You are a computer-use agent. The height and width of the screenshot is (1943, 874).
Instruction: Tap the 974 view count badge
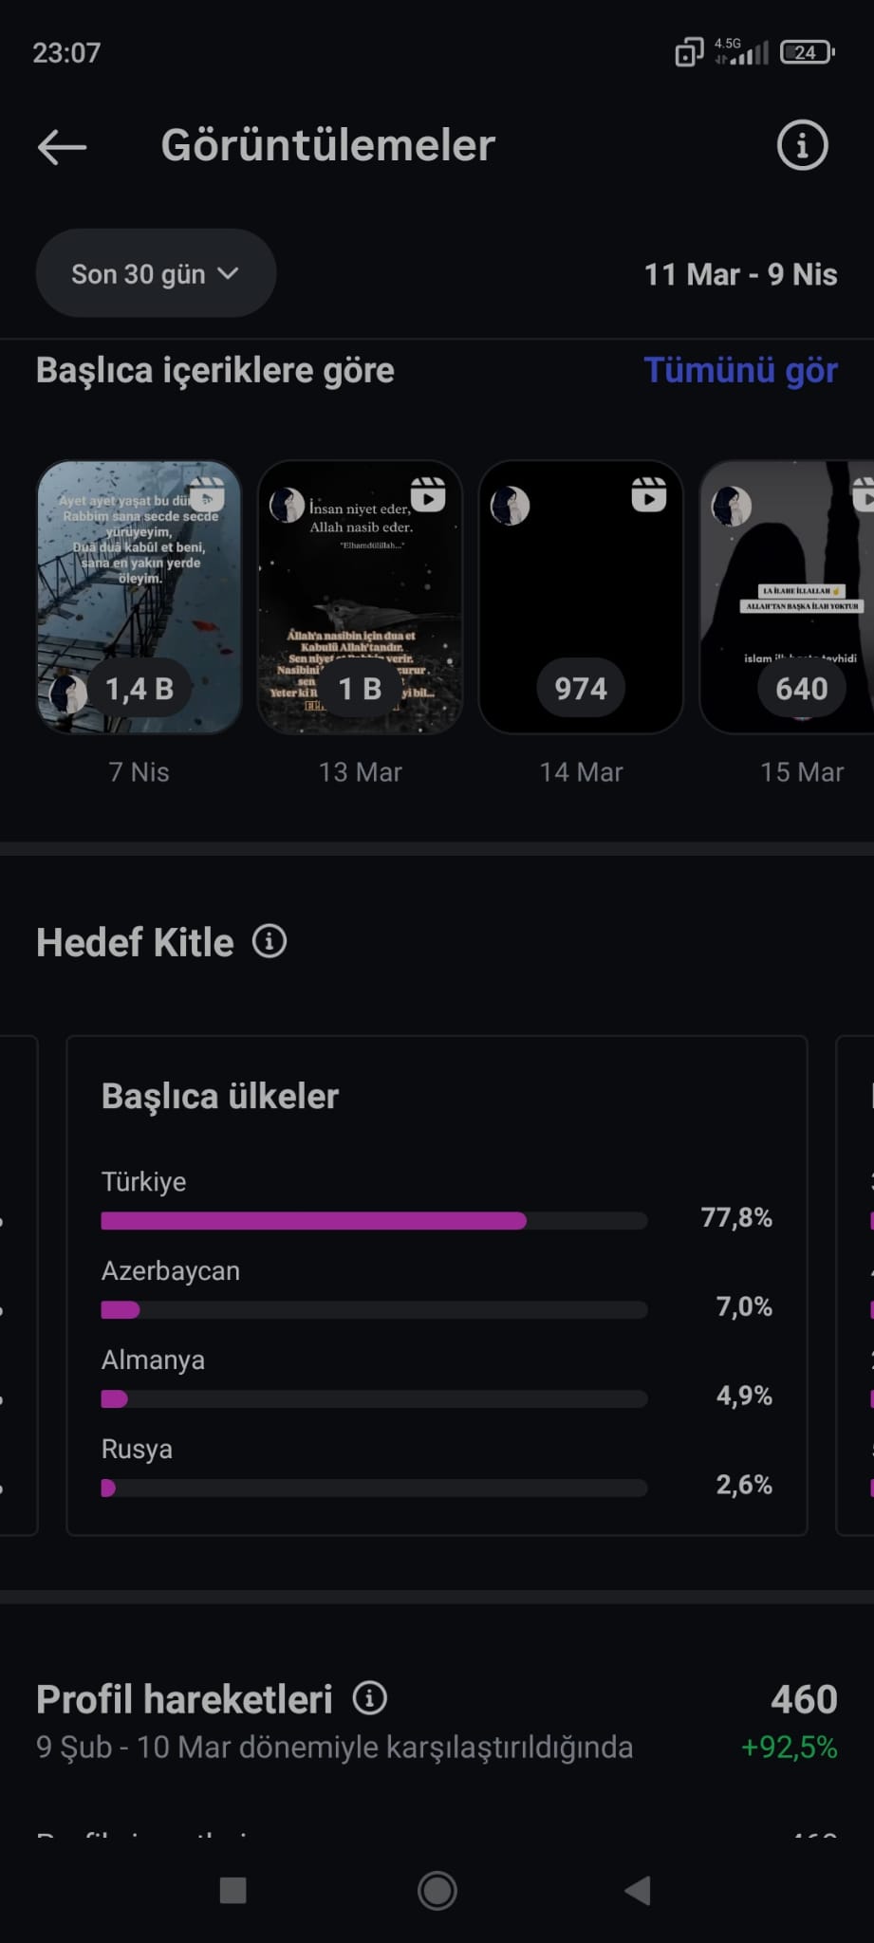click(581, 689)
